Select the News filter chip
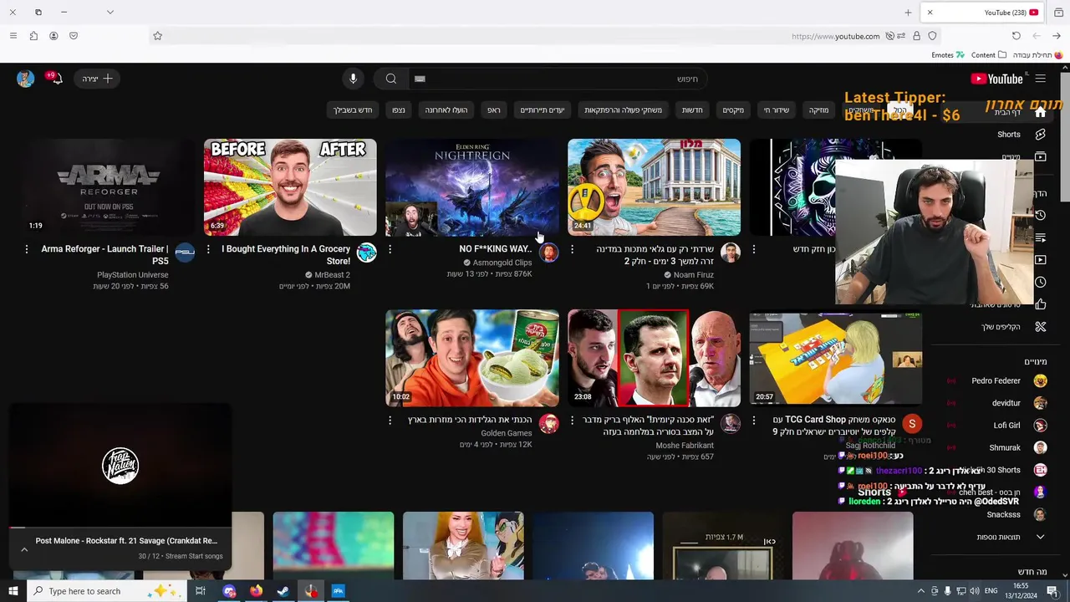 pos(692,110)
